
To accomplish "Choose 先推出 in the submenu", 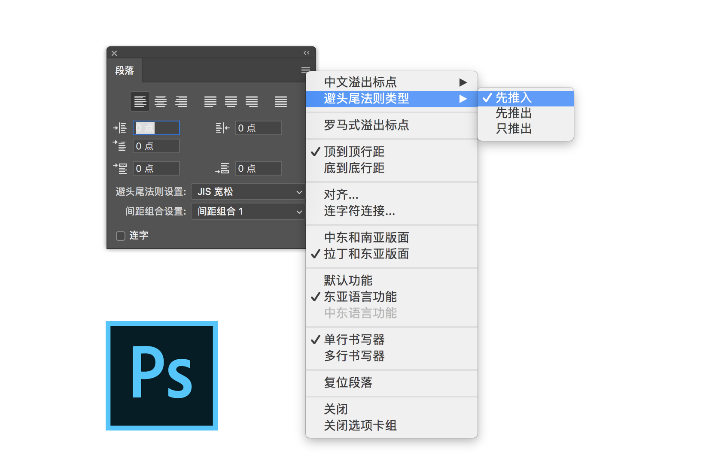I will coord(526,113).
